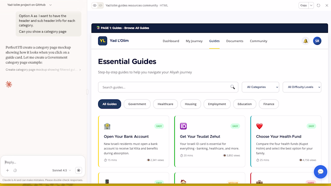The height and width of the screenshot is (186, 331).
Task: Select the All Guides filter pill
Action: pyautogui.click(x=110, y=104)
